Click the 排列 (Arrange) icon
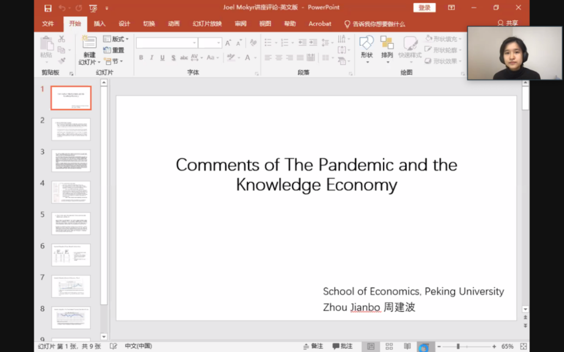This screenshot has height=352, width=564. coord(387,44)
